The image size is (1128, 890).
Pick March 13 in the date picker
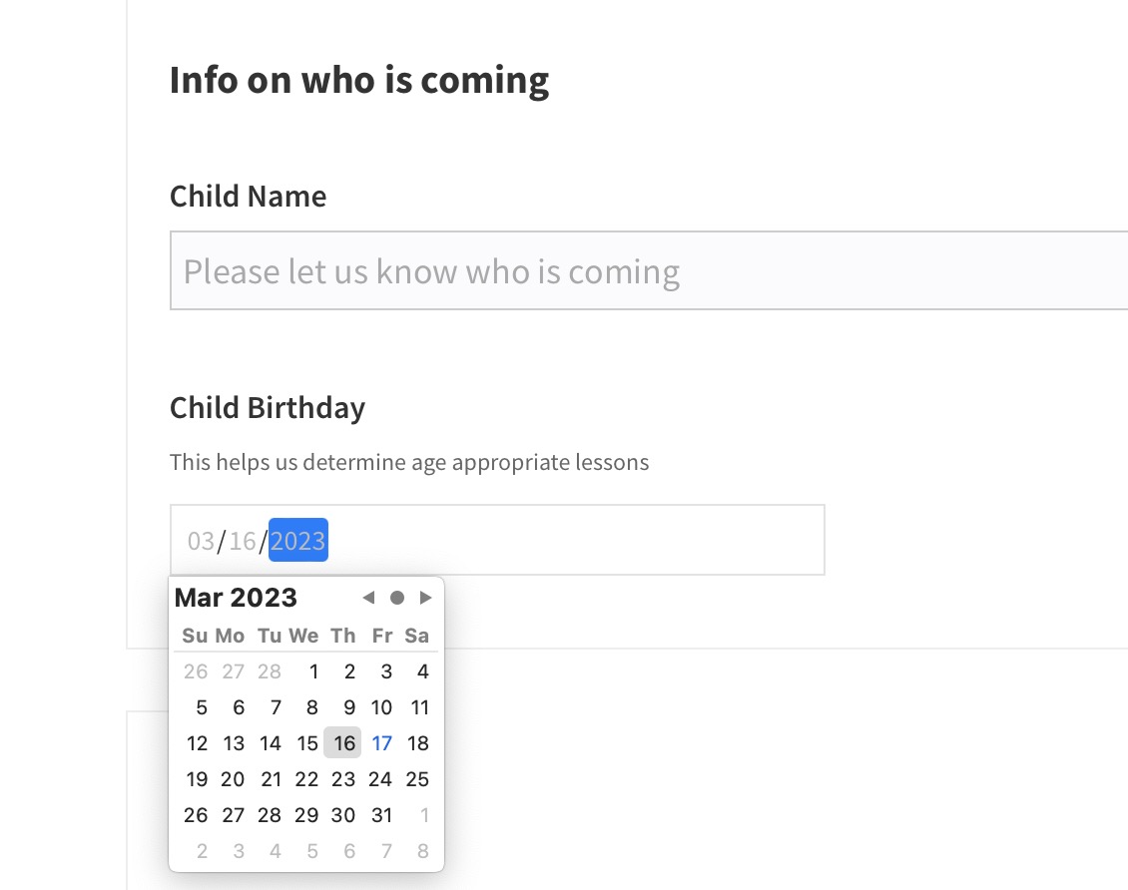point(234,743)
